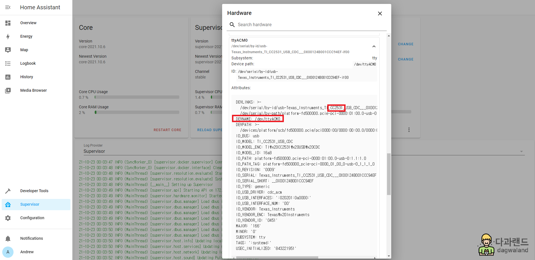The width and height of the screenshot is (535, 260).
Task: Click the ttyACM0 device title
Action: (240, 41)
